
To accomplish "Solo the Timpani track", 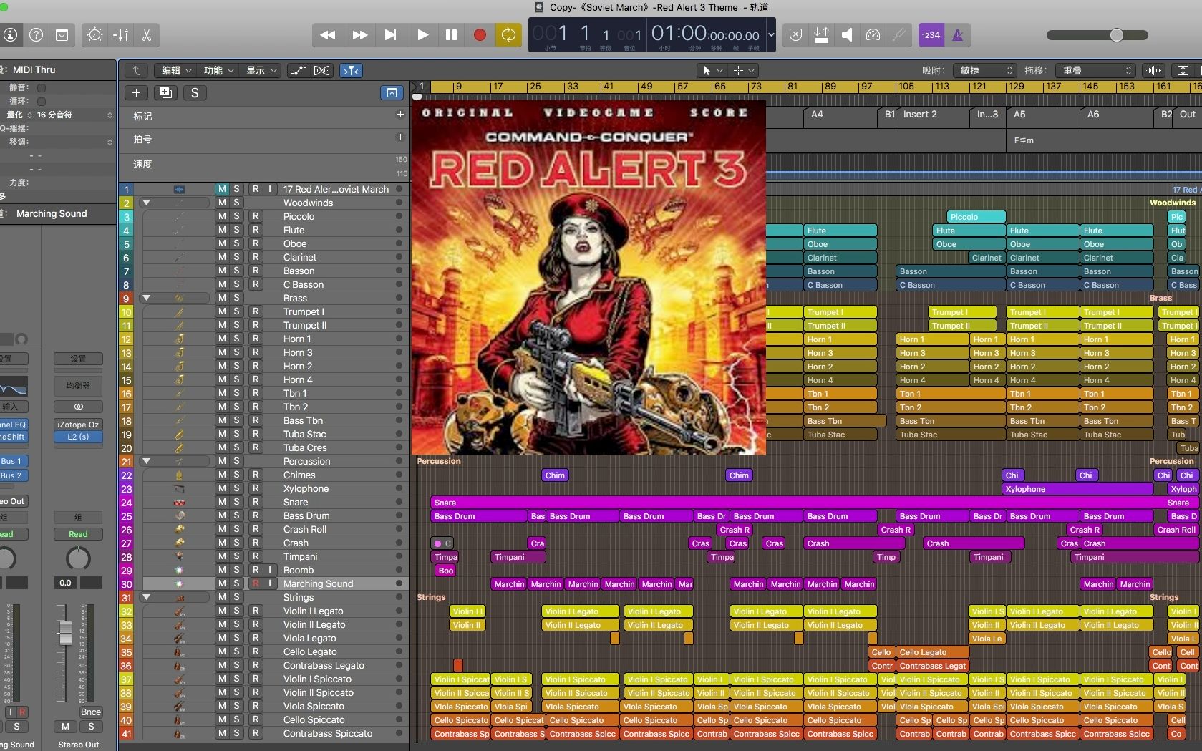I will click(x=236, y=556).
